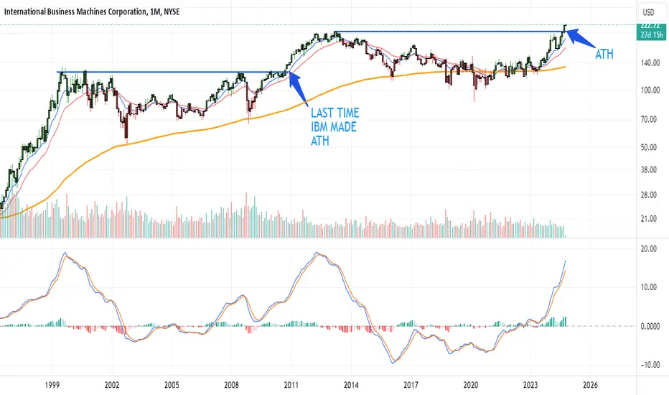Click the 1999 date on the time axis
This screenshot has height=395, width=669.
(52, 385)
